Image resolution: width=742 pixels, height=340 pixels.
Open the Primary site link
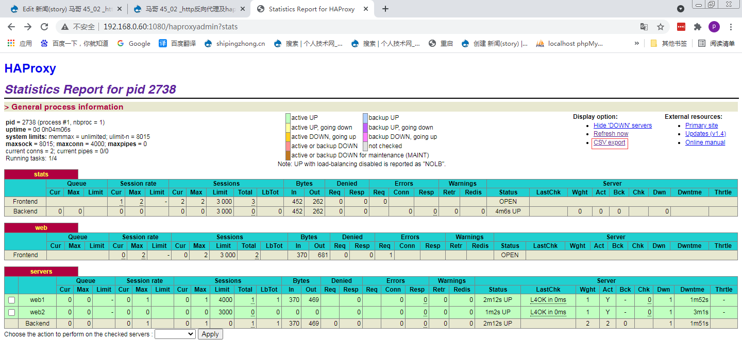tap(701, 126)
